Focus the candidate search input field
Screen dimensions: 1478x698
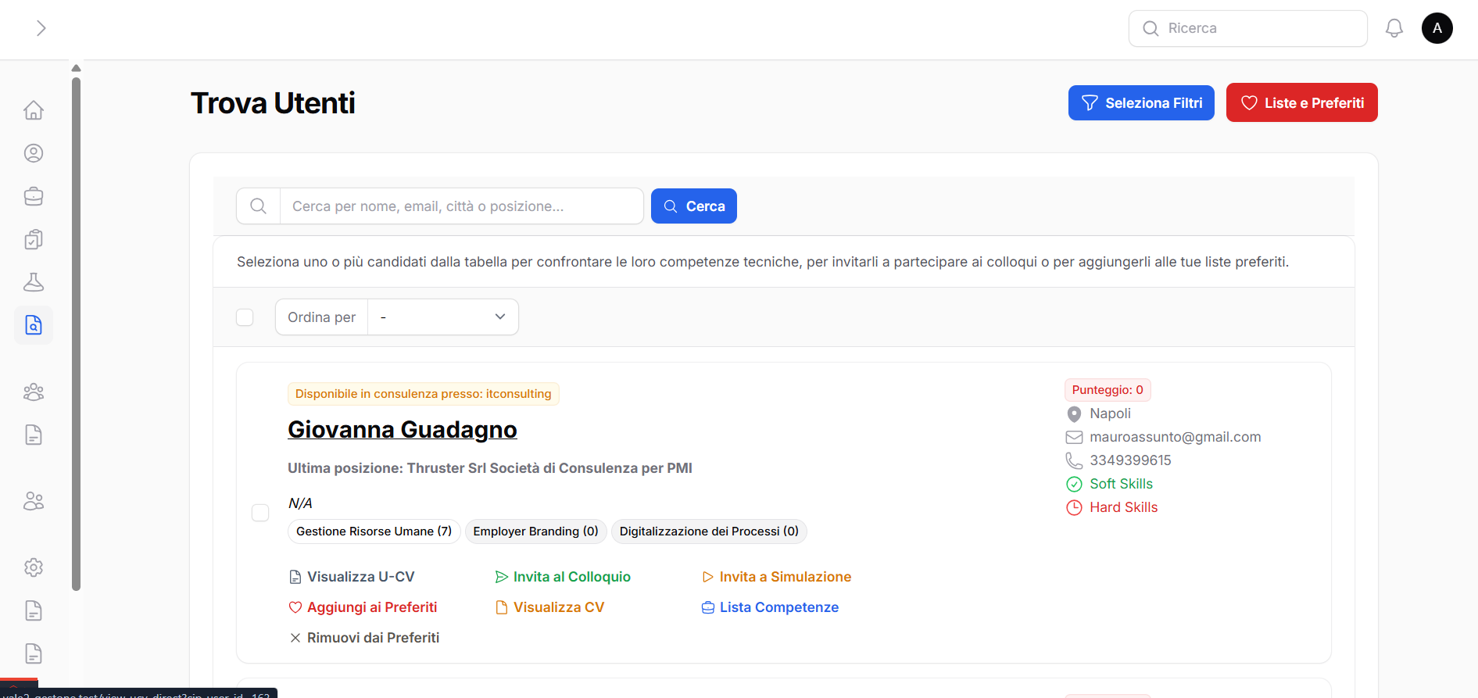(461, 206)
